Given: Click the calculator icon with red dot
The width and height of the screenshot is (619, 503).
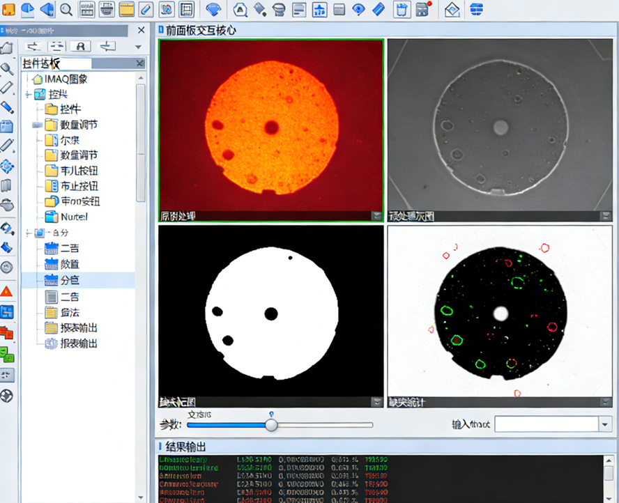Looking at the screenshot, I should (423, 9).
